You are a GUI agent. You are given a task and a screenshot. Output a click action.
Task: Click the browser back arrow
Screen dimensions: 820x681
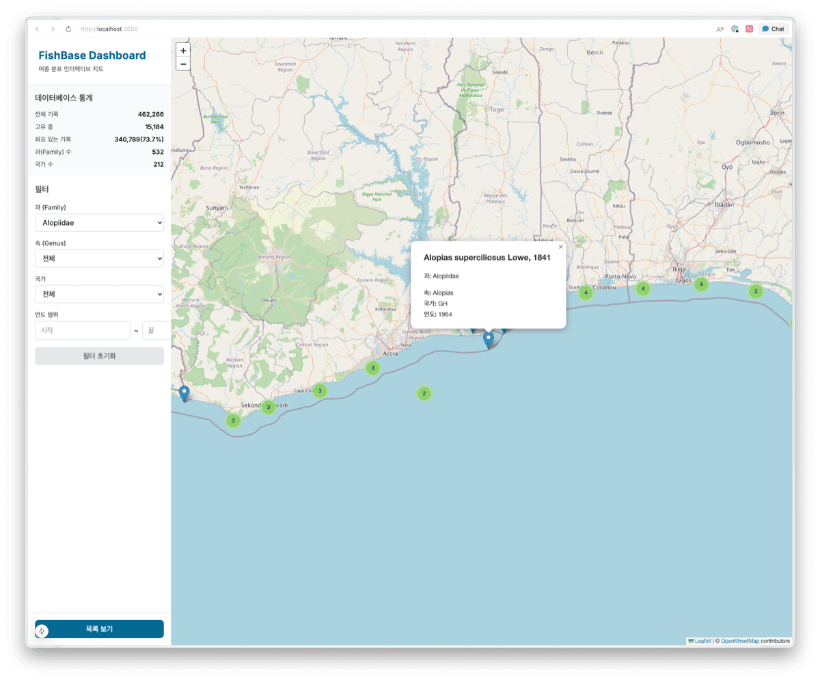pos(38,29)
